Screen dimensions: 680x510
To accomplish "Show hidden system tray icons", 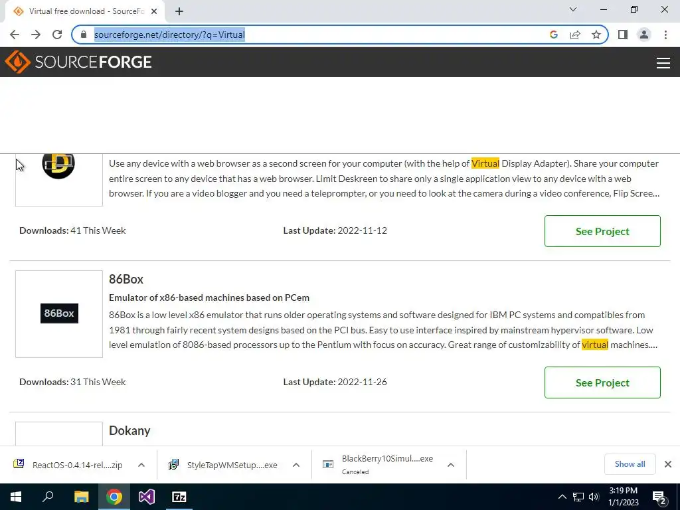I will pos(562,497).
